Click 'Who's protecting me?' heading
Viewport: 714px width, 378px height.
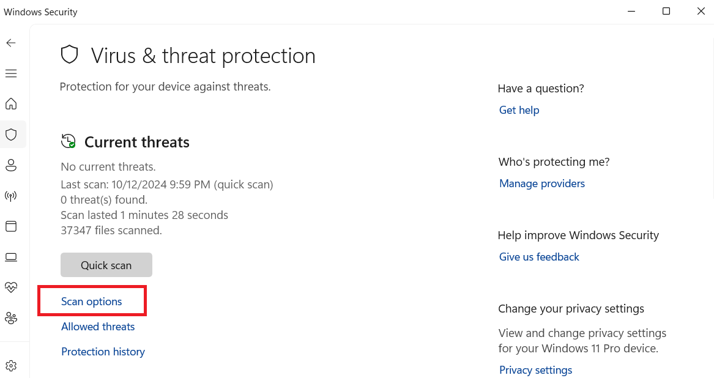554,161
